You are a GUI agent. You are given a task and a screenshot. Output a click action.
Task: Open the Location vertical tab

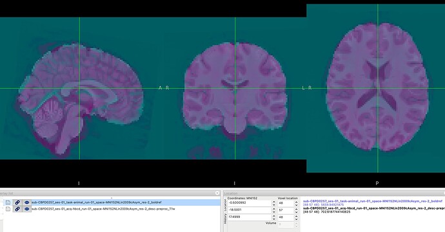[x=225, y=204]
